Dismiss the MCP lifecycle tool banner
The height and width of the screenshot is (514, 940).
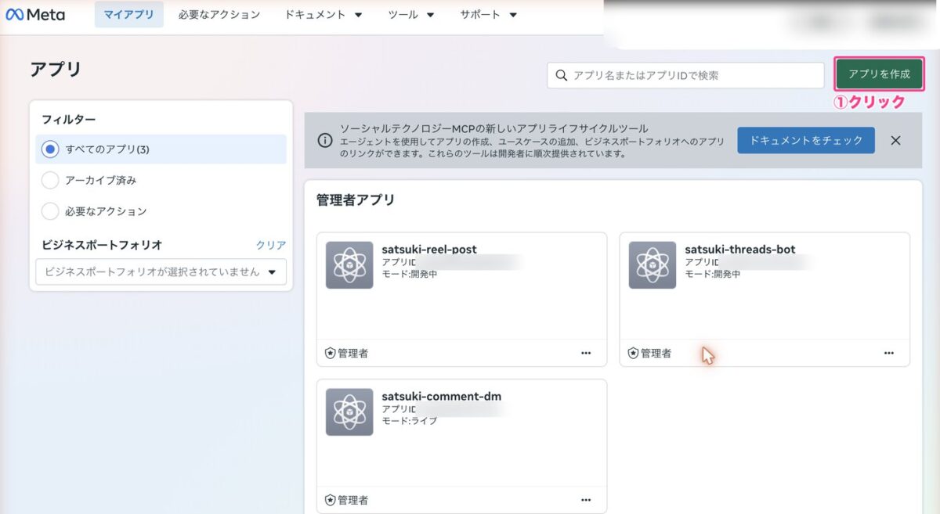point(896,141)
